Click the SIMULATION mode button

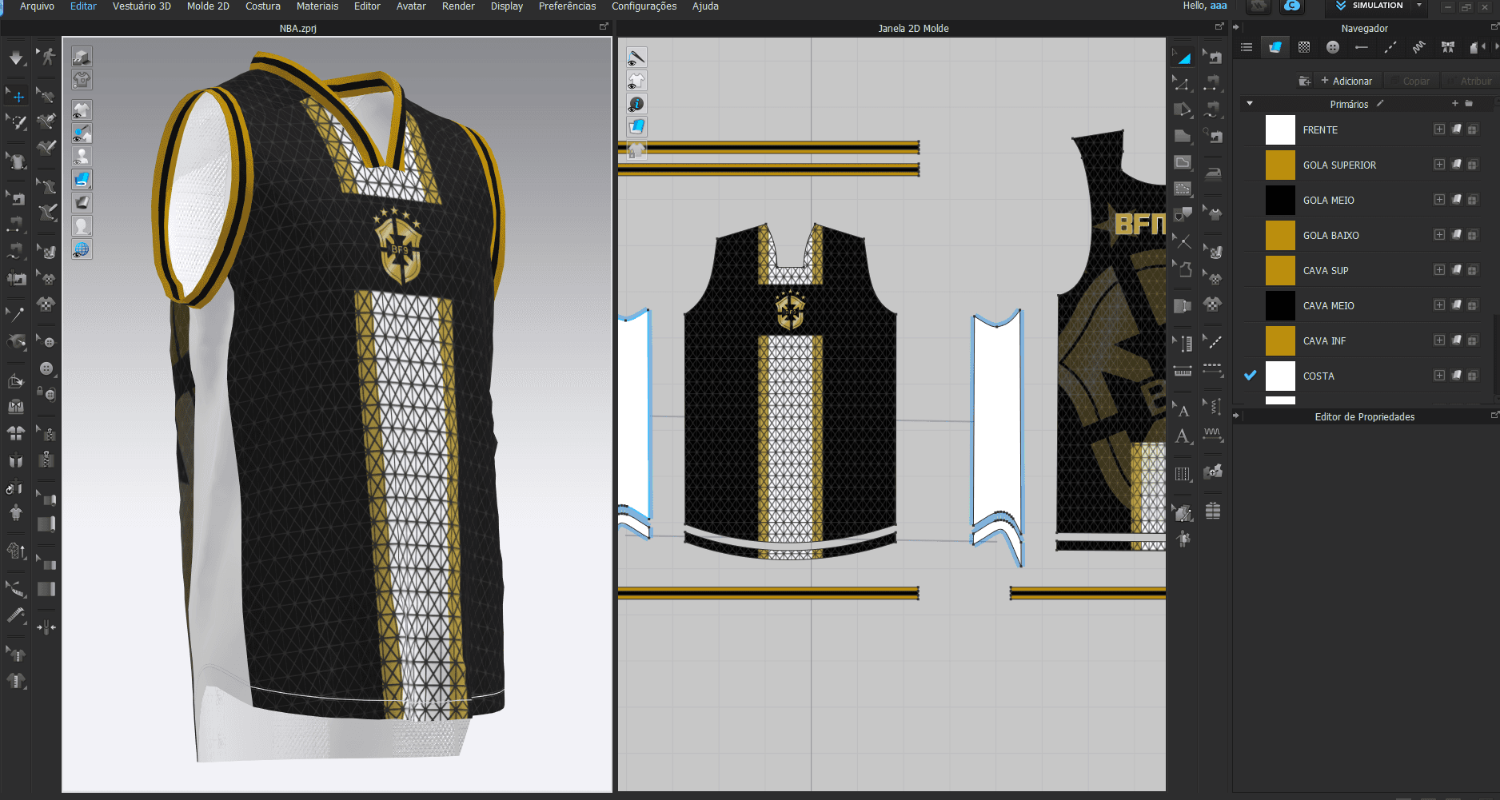[1370, 6]
